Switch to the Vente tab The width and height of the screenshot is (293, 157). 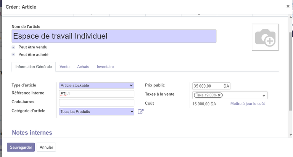64,67
